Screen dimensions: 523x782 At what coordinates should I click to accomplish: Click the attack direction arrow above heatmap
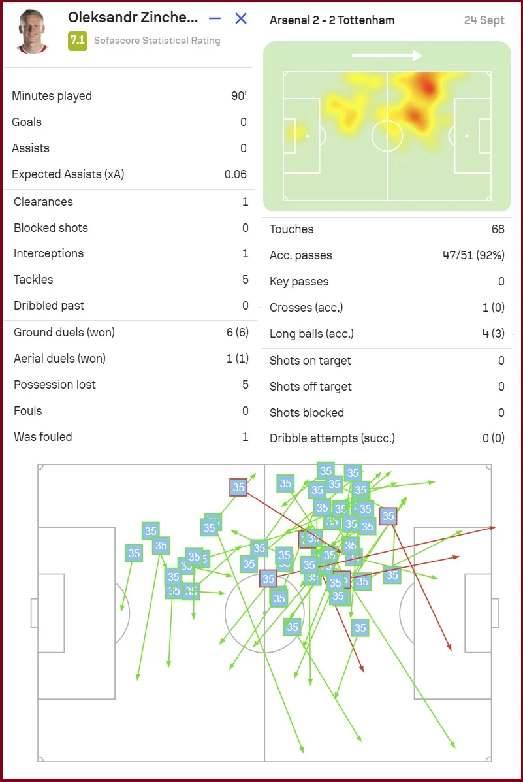[387, 56]
